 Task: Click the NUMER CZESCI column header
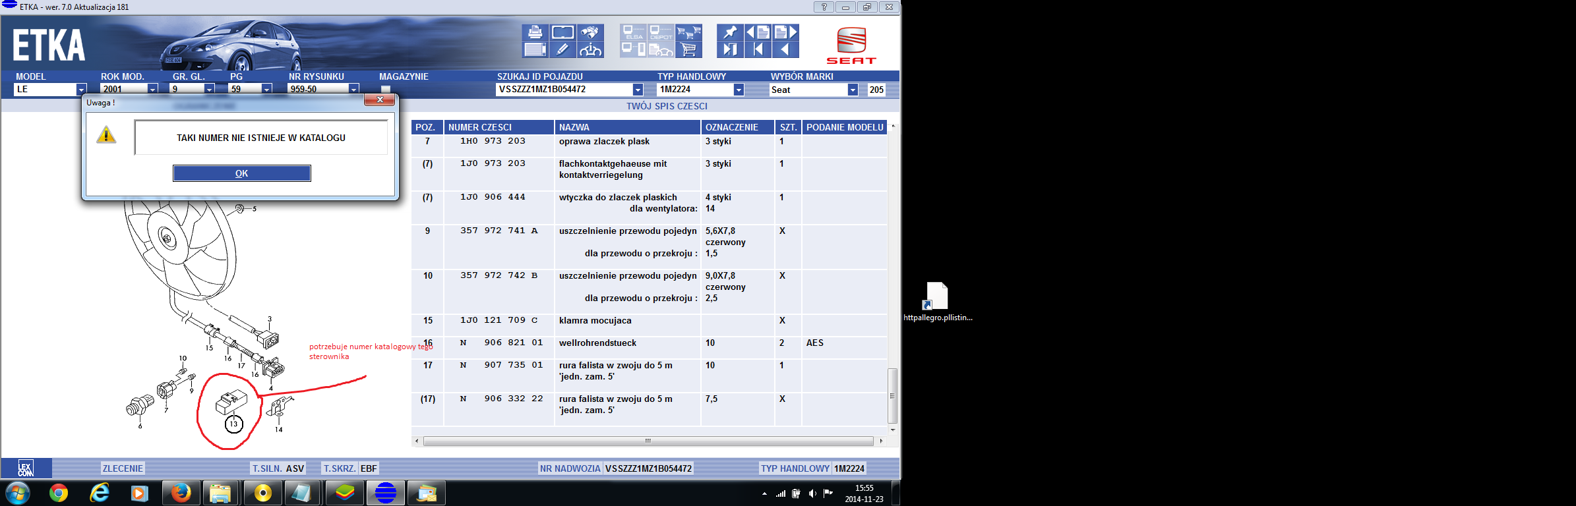(x=499, y=127)
